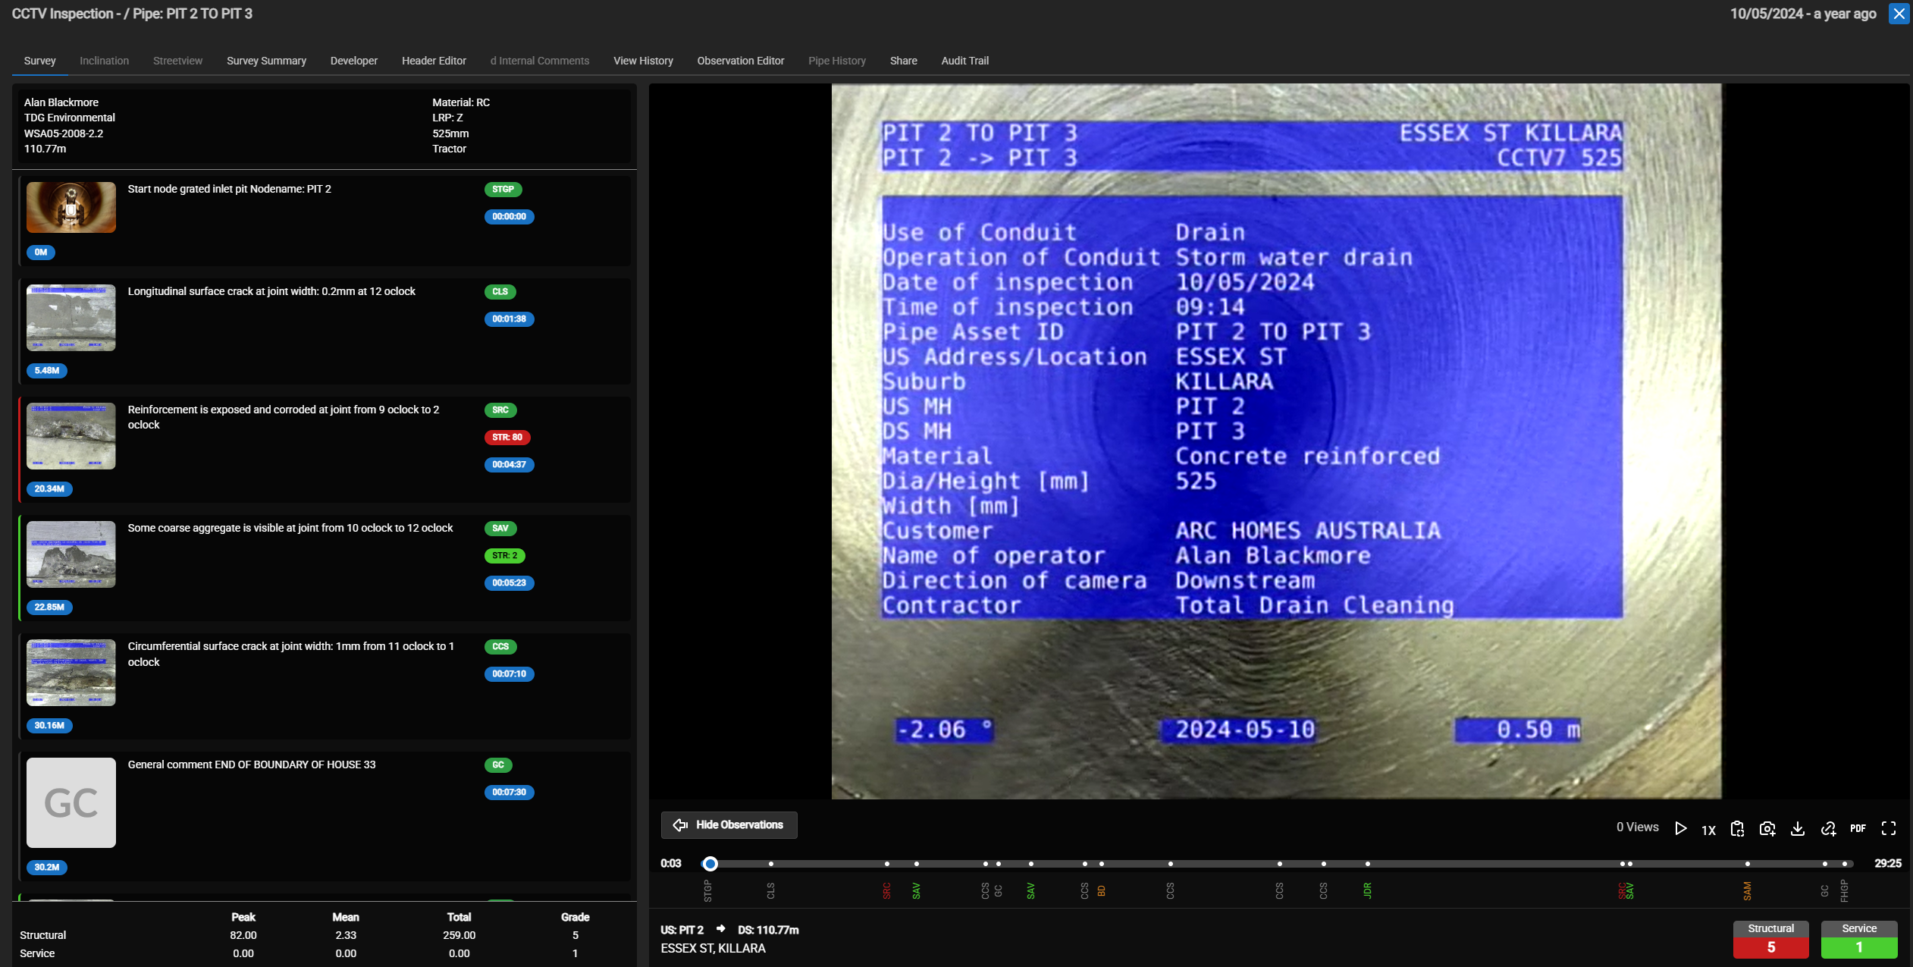Hide Observations panel
Image resolution: width=1913 pixels, height=967 pixels.
point(729,824)
